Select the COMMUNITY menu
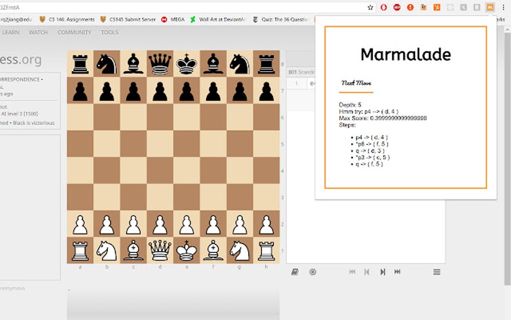 [74, 32]
